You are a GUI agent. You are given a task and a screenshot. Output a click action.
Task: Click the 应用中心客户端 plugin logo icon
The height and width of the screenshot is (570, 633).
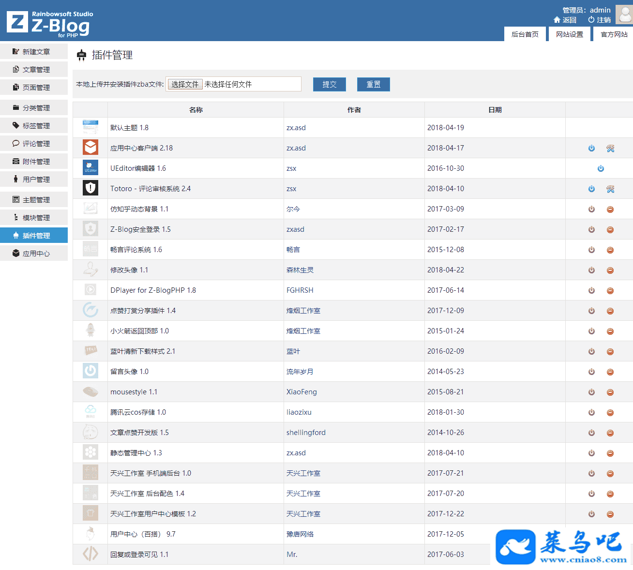[x=90, y=148]
